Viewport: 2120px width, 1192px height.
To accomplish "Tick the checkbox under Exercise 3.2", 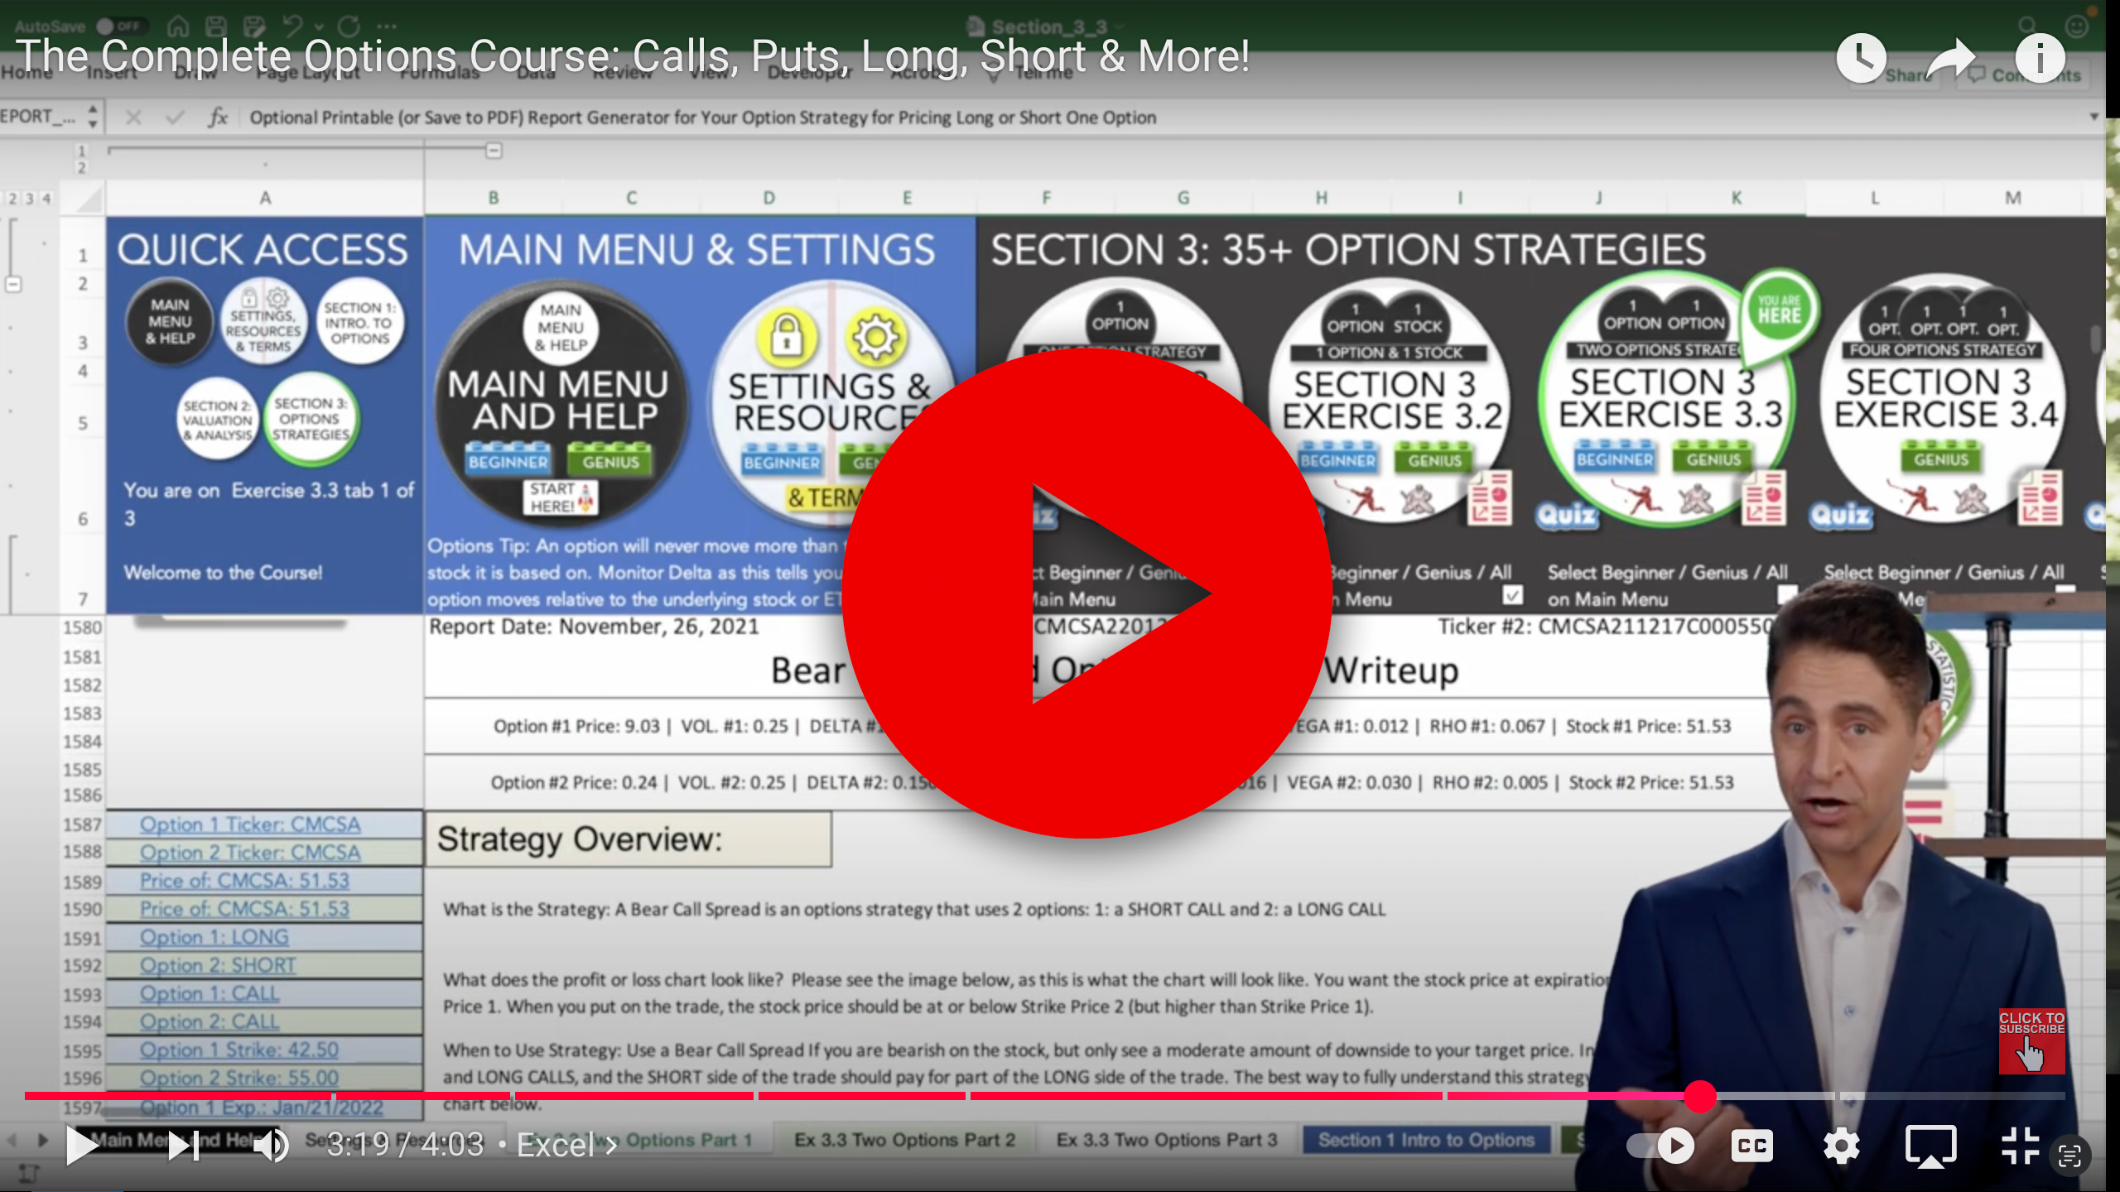I will pos(1512,594).
